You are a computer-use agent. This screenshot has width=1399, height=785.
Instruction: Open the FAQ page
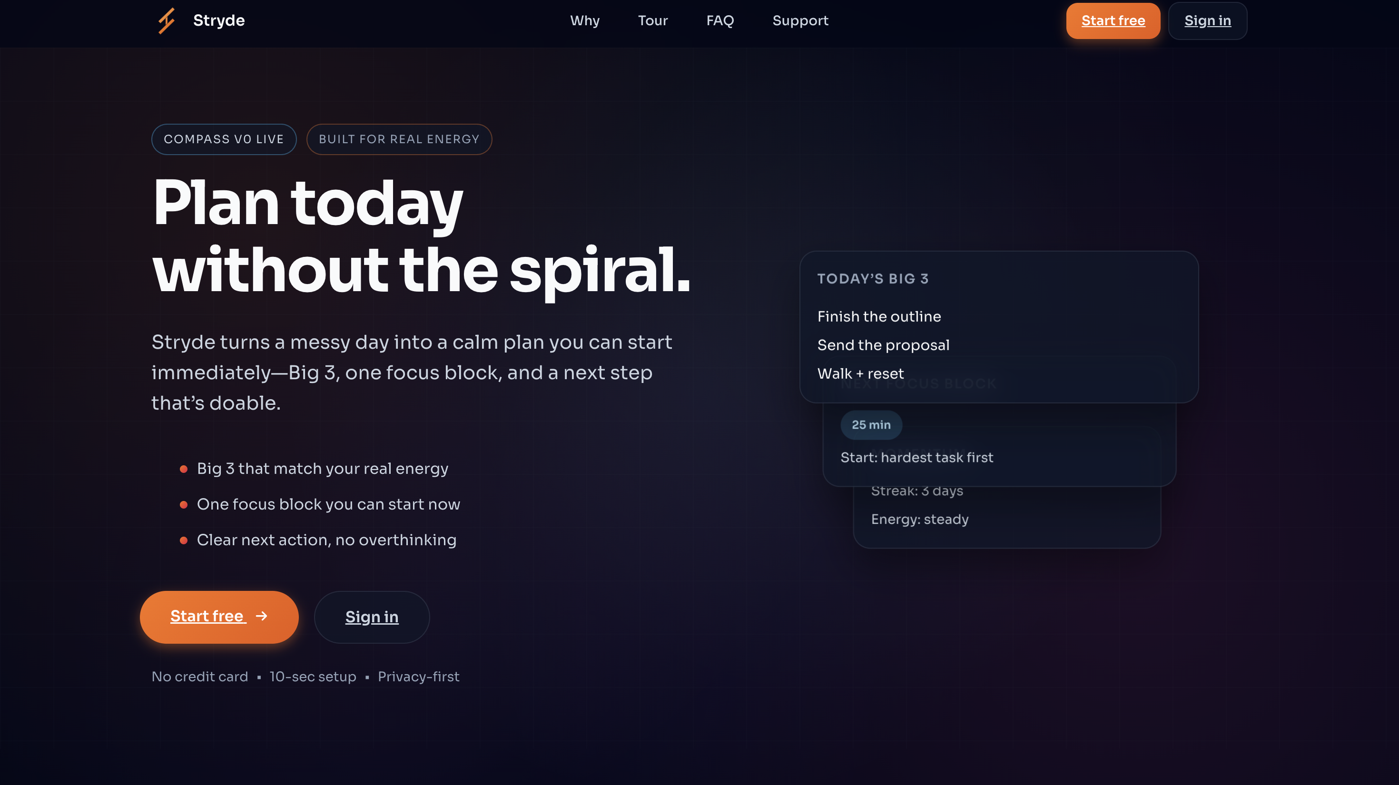[720, 20]
